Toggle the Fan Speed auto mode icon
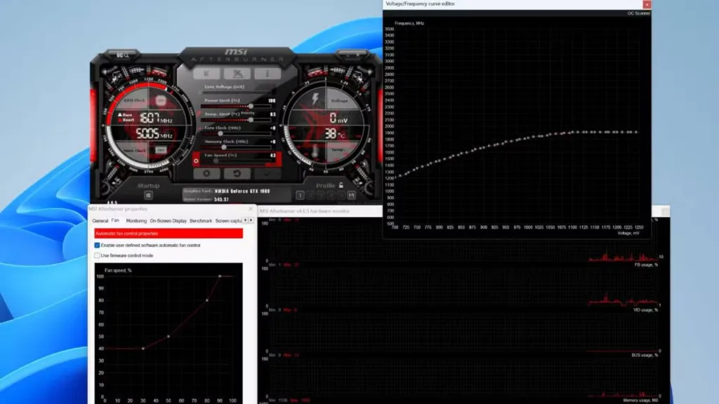This screenshot has width=719, height=404. 197,161
